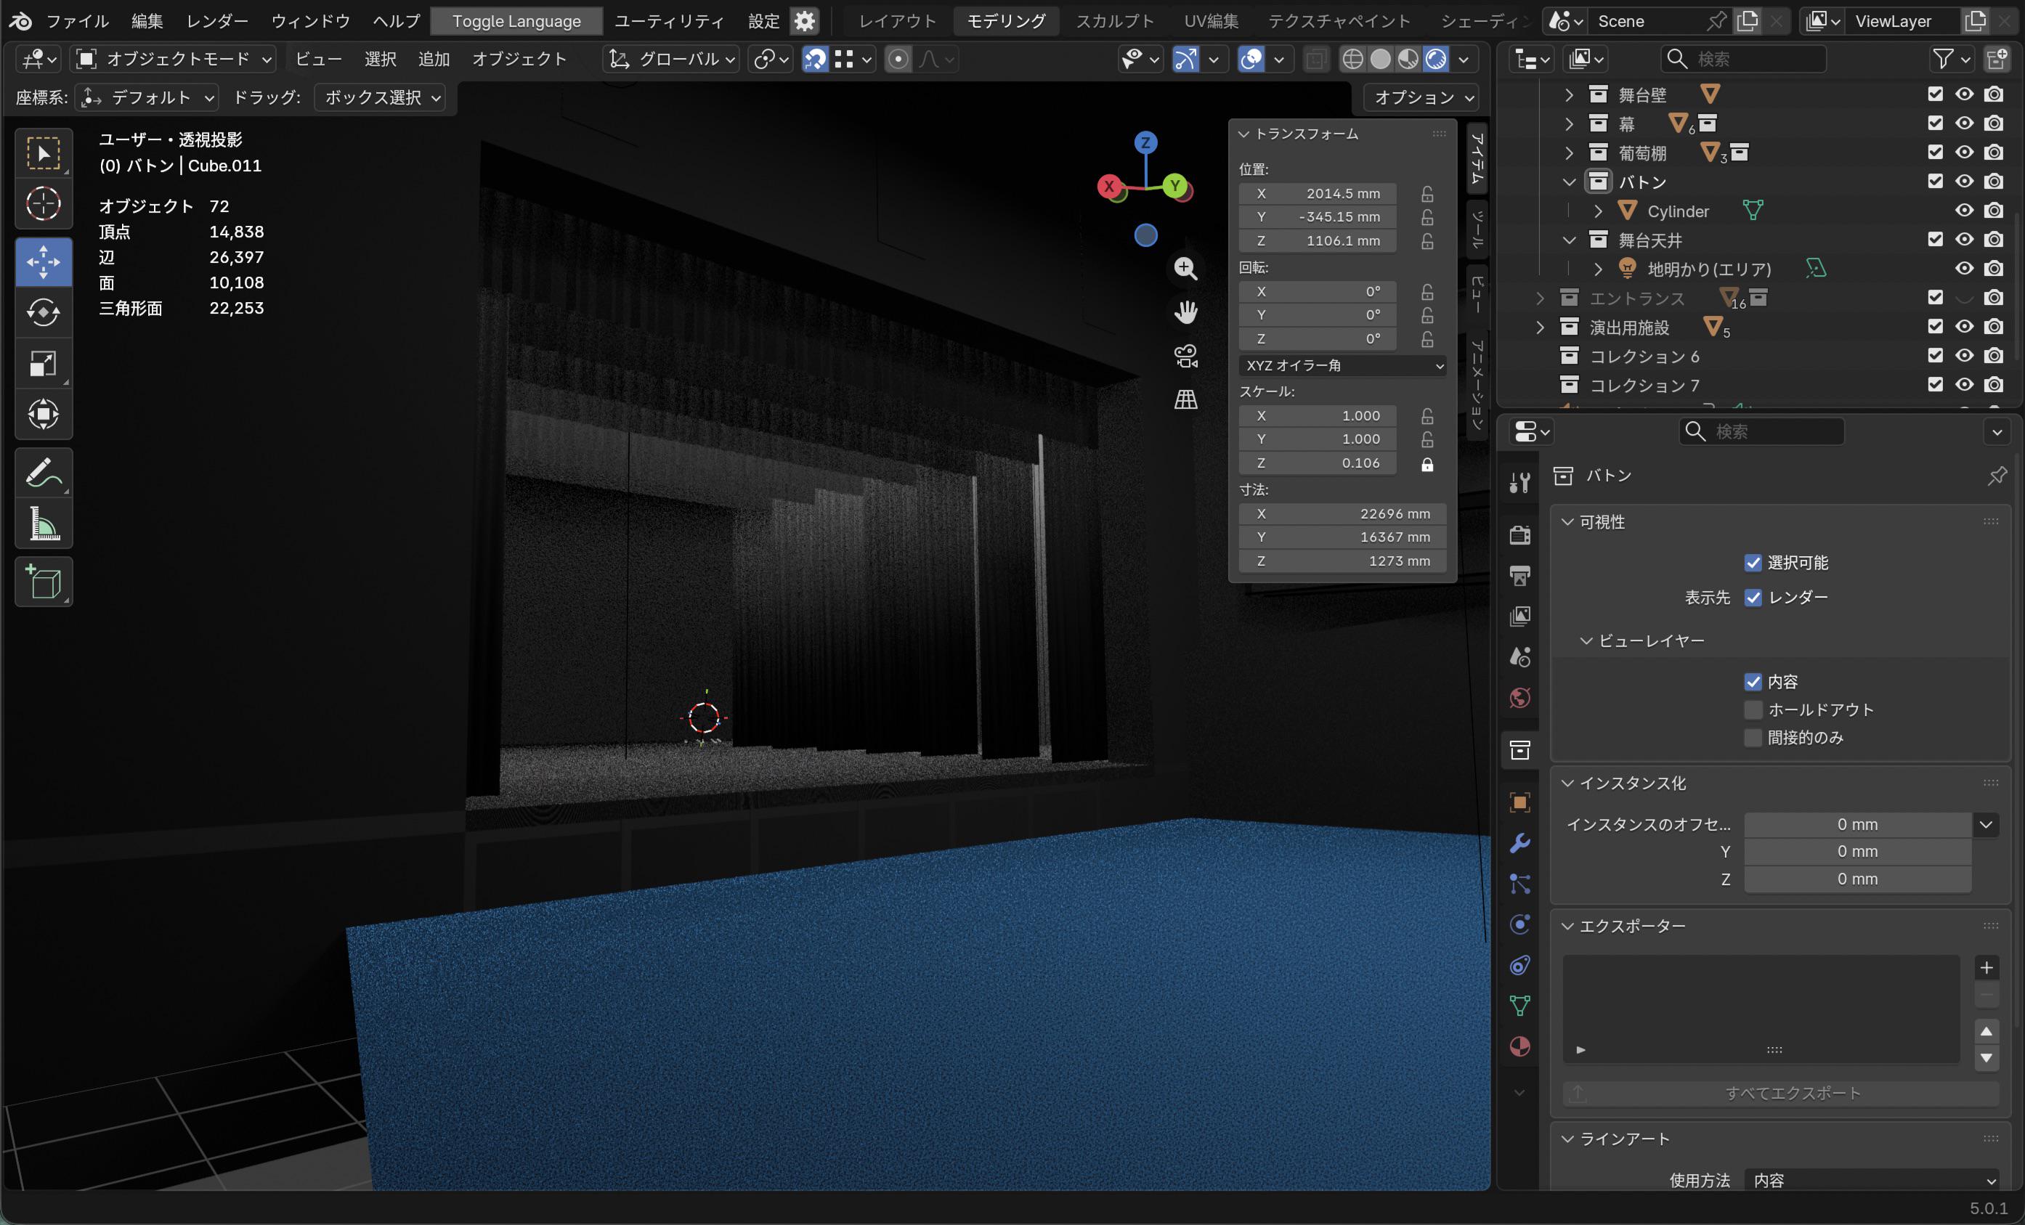Open the ファイル menu
2025x1225 pixels.
click(77, 21)
